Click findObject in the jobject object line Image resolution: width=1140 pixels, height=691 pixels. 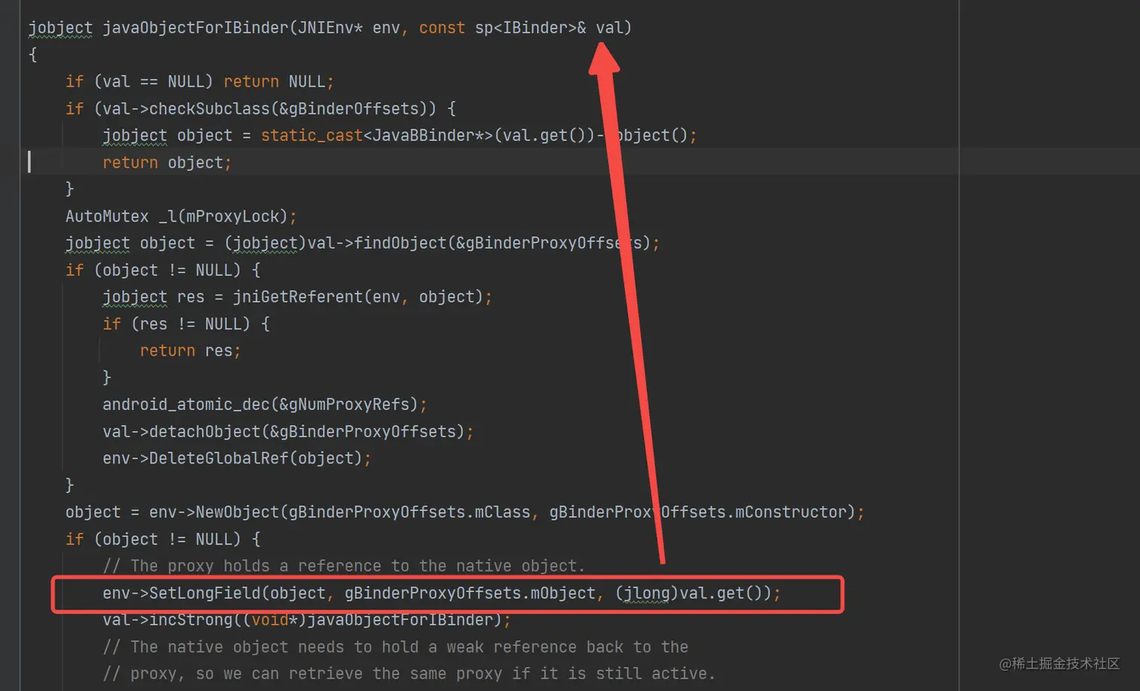[x=400, y=243]
